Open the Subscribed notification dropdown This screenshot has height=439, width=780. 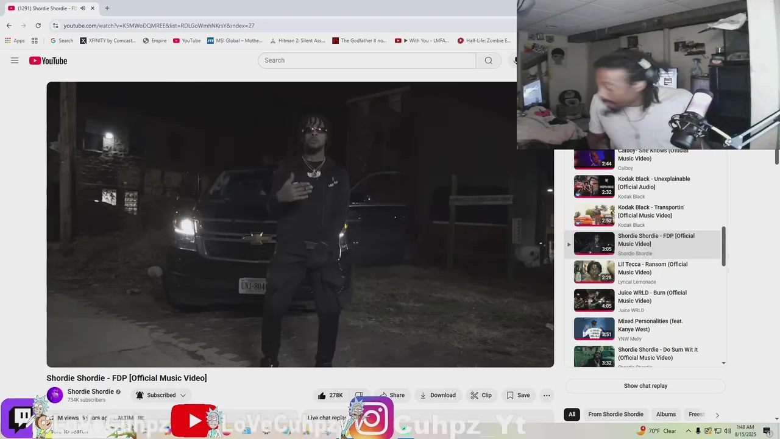pyautogui.click(x=161, y=395)
